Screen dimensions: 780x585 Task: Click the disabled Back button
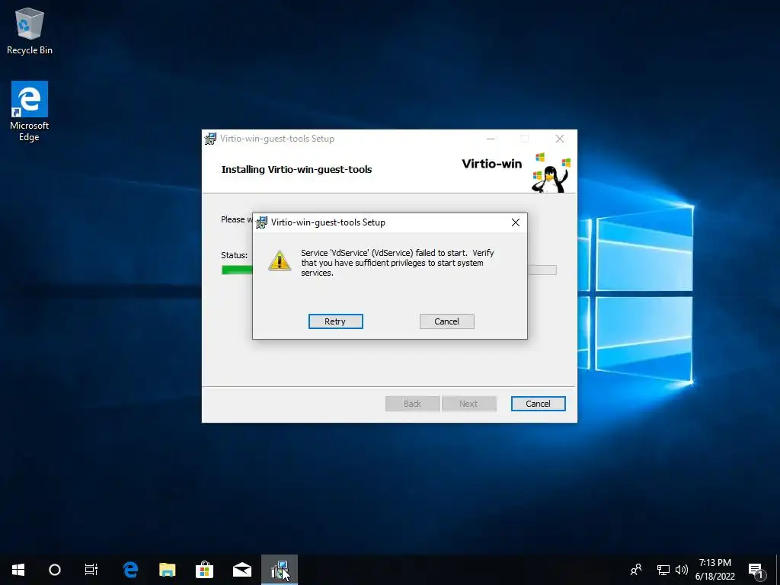(412, 404)
